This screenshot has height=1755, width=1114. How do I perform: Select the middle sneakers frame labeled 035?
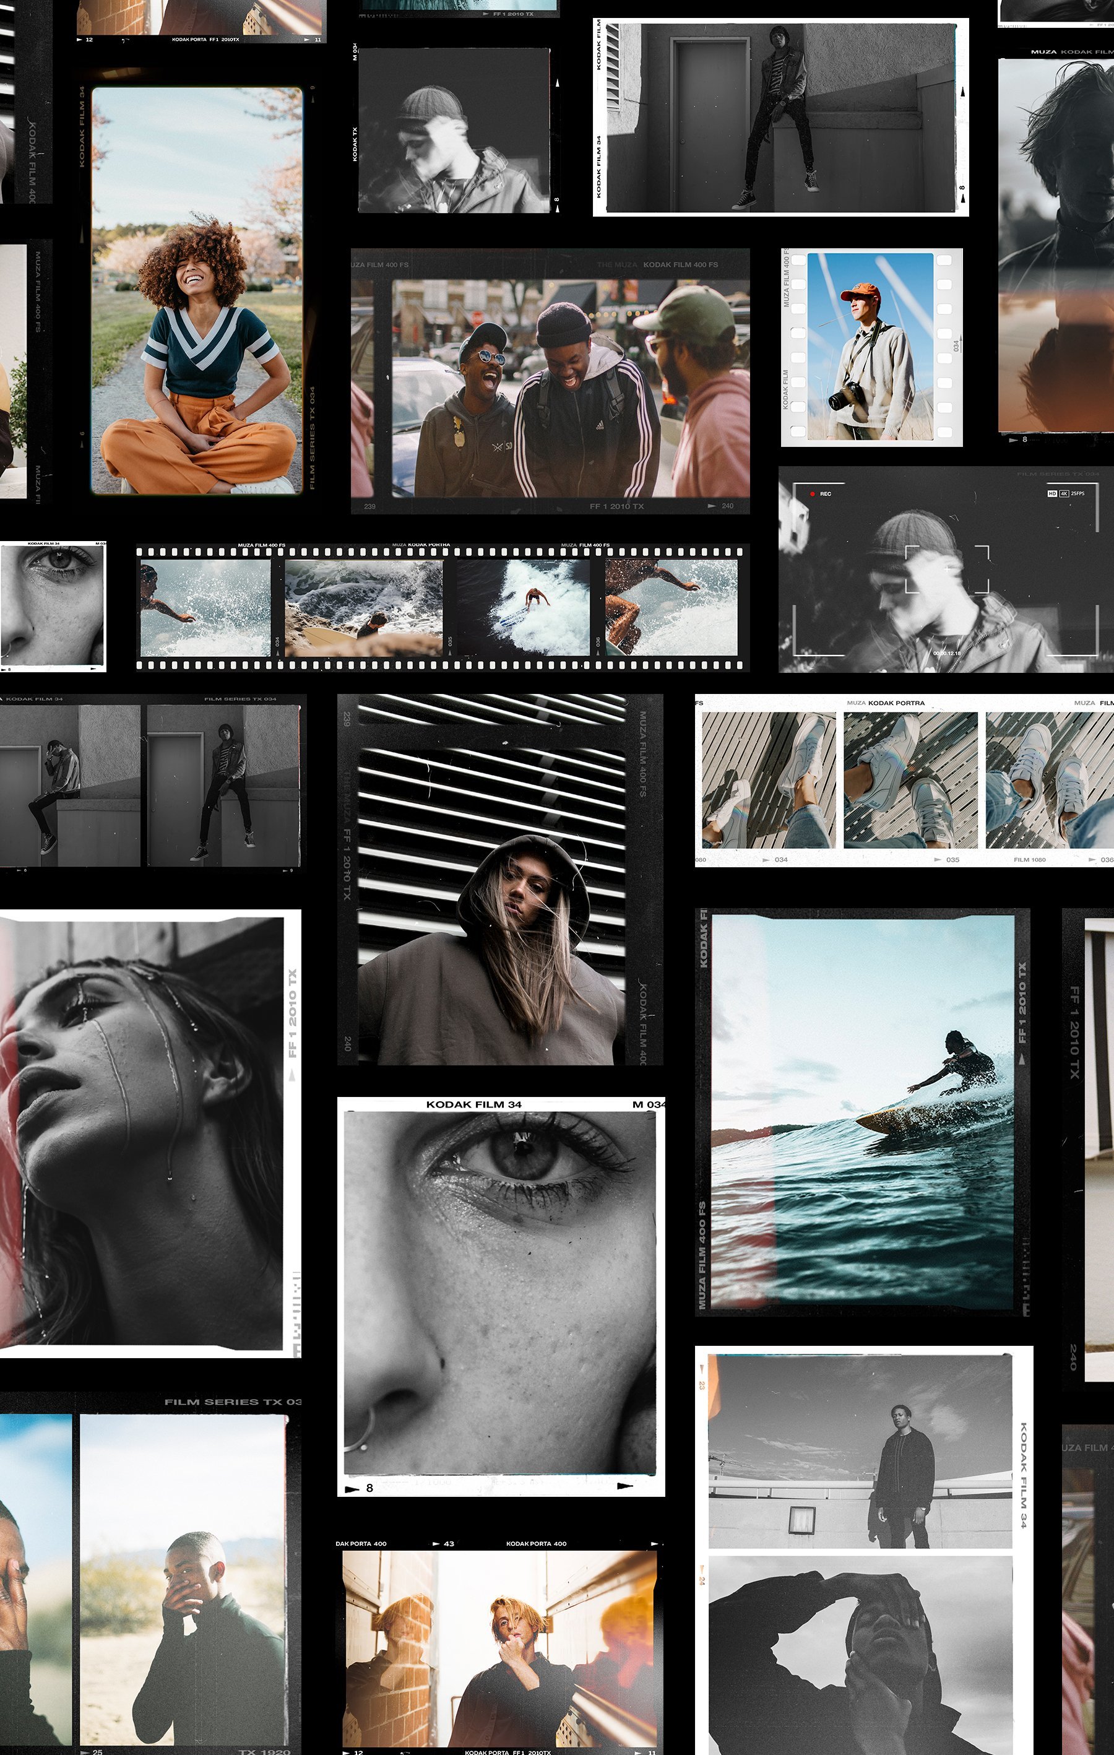[x=911, y=781]
